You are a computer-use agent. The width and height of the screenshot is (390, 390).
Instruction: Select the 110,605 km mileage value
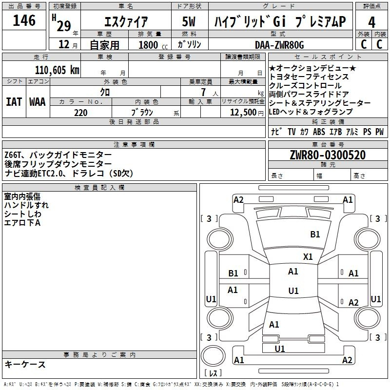[x=57, y=70]
